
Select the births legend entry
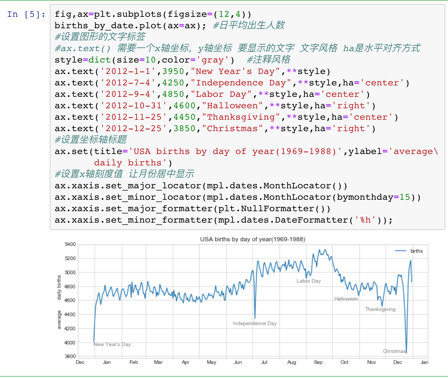(416, 251)
